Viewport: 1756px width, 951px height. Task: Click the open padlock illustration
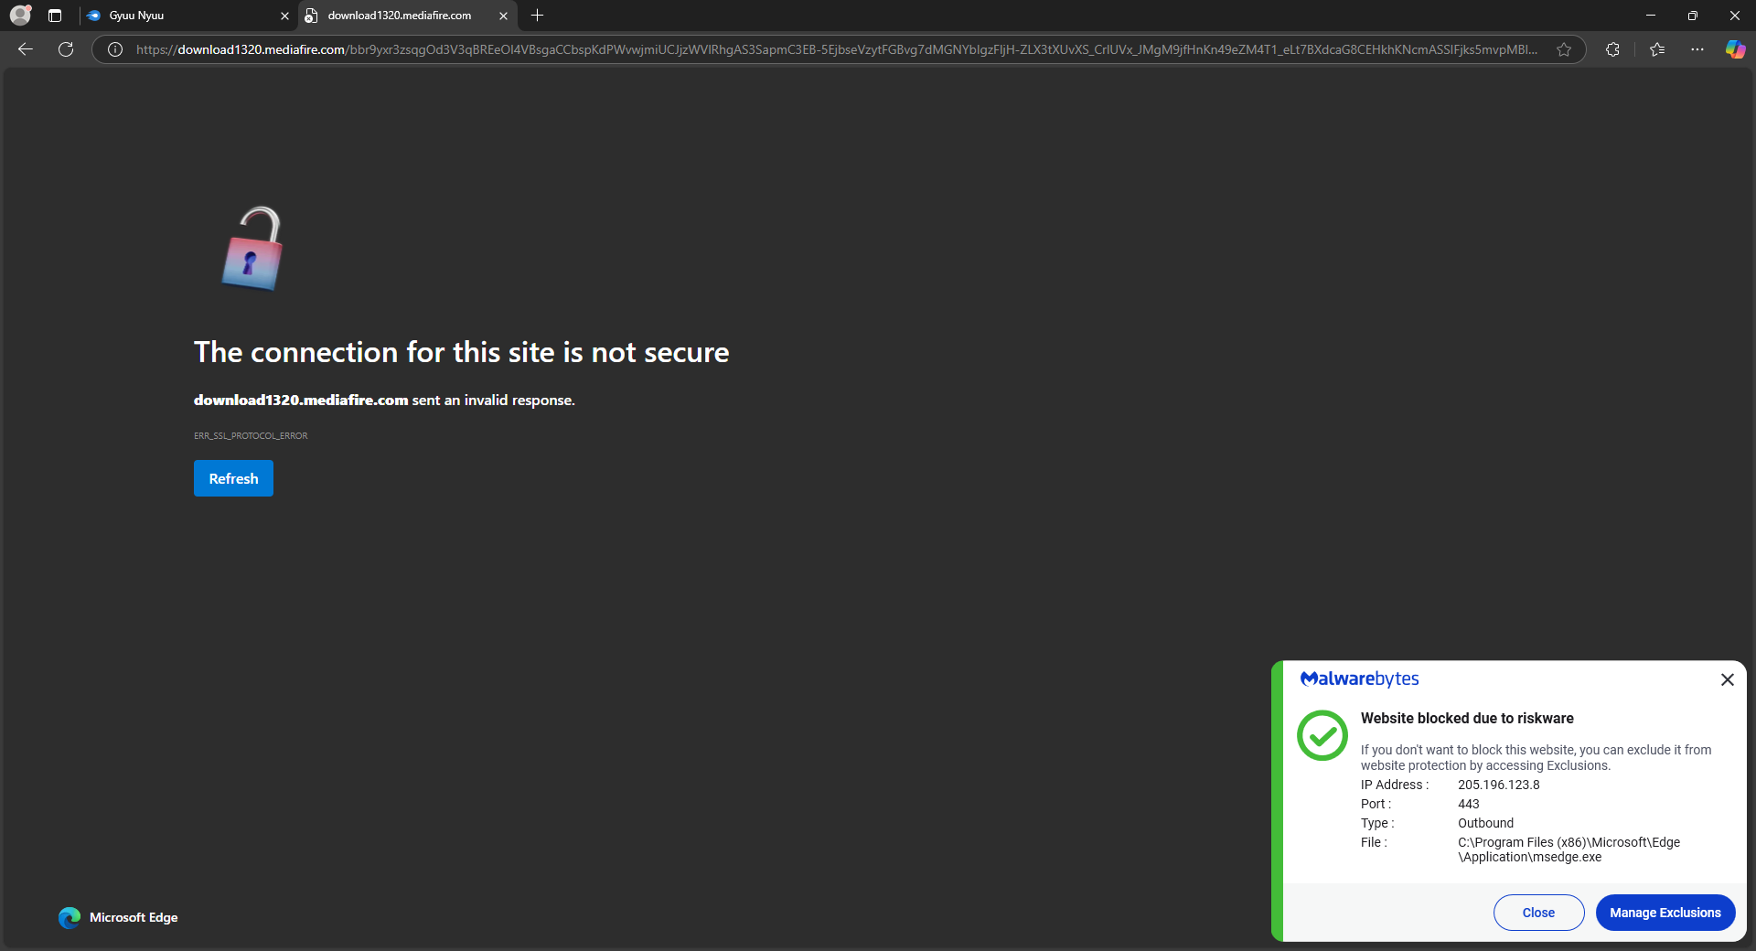coord(252,249)
